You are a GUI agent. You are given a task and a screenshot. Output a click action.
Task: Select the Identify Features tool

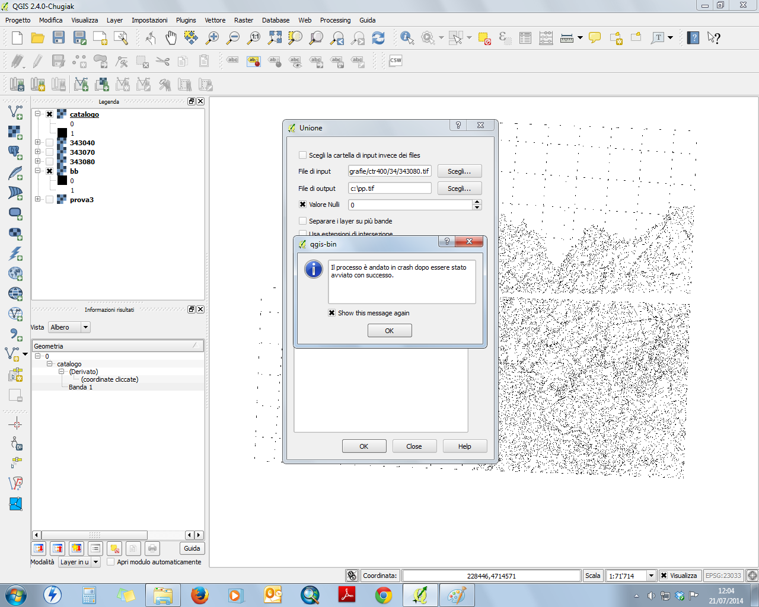point(407,39)
